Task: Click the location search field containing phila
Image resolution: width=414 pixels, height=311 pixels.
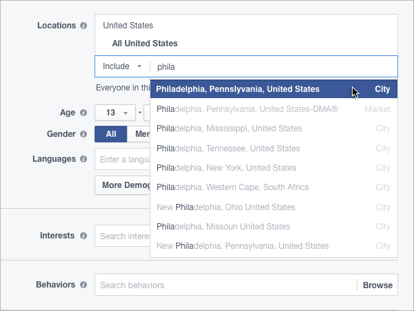Action: (x=273, y=66)
